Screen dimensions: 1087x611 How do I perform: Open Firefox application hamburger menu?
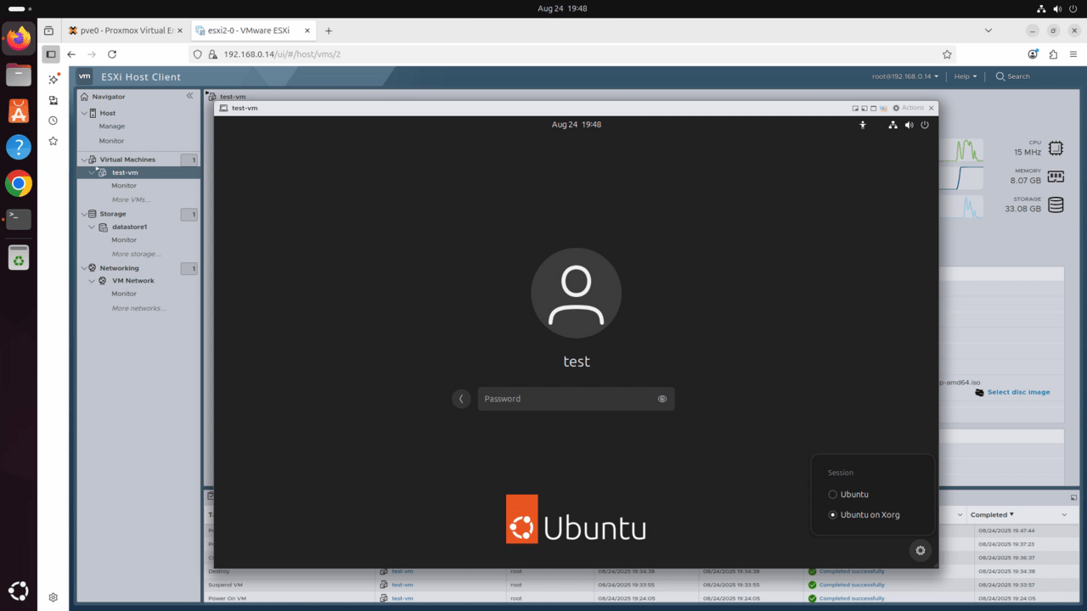point(1073,54)
